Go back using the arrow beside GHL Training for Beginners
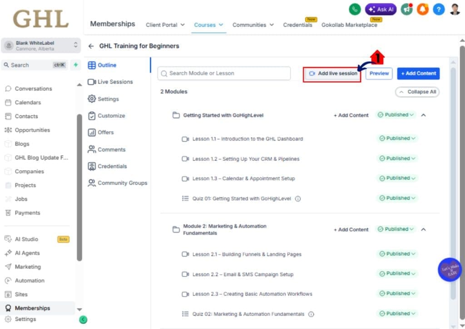465x329 pixels. pyautogui.click(x=91, y=46)
